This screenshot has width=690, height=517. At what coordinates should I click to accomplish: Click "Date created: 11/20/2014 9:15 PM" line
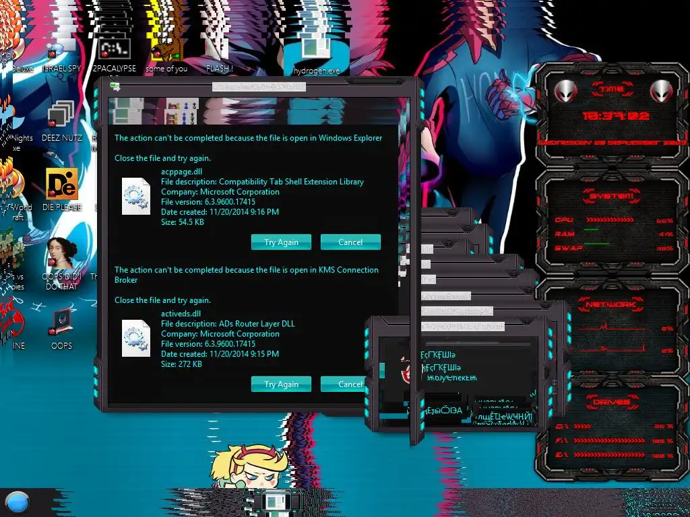(220, 354)
